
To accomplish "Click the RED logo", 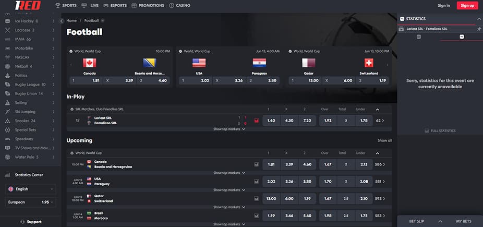I will tap(28, 5).
